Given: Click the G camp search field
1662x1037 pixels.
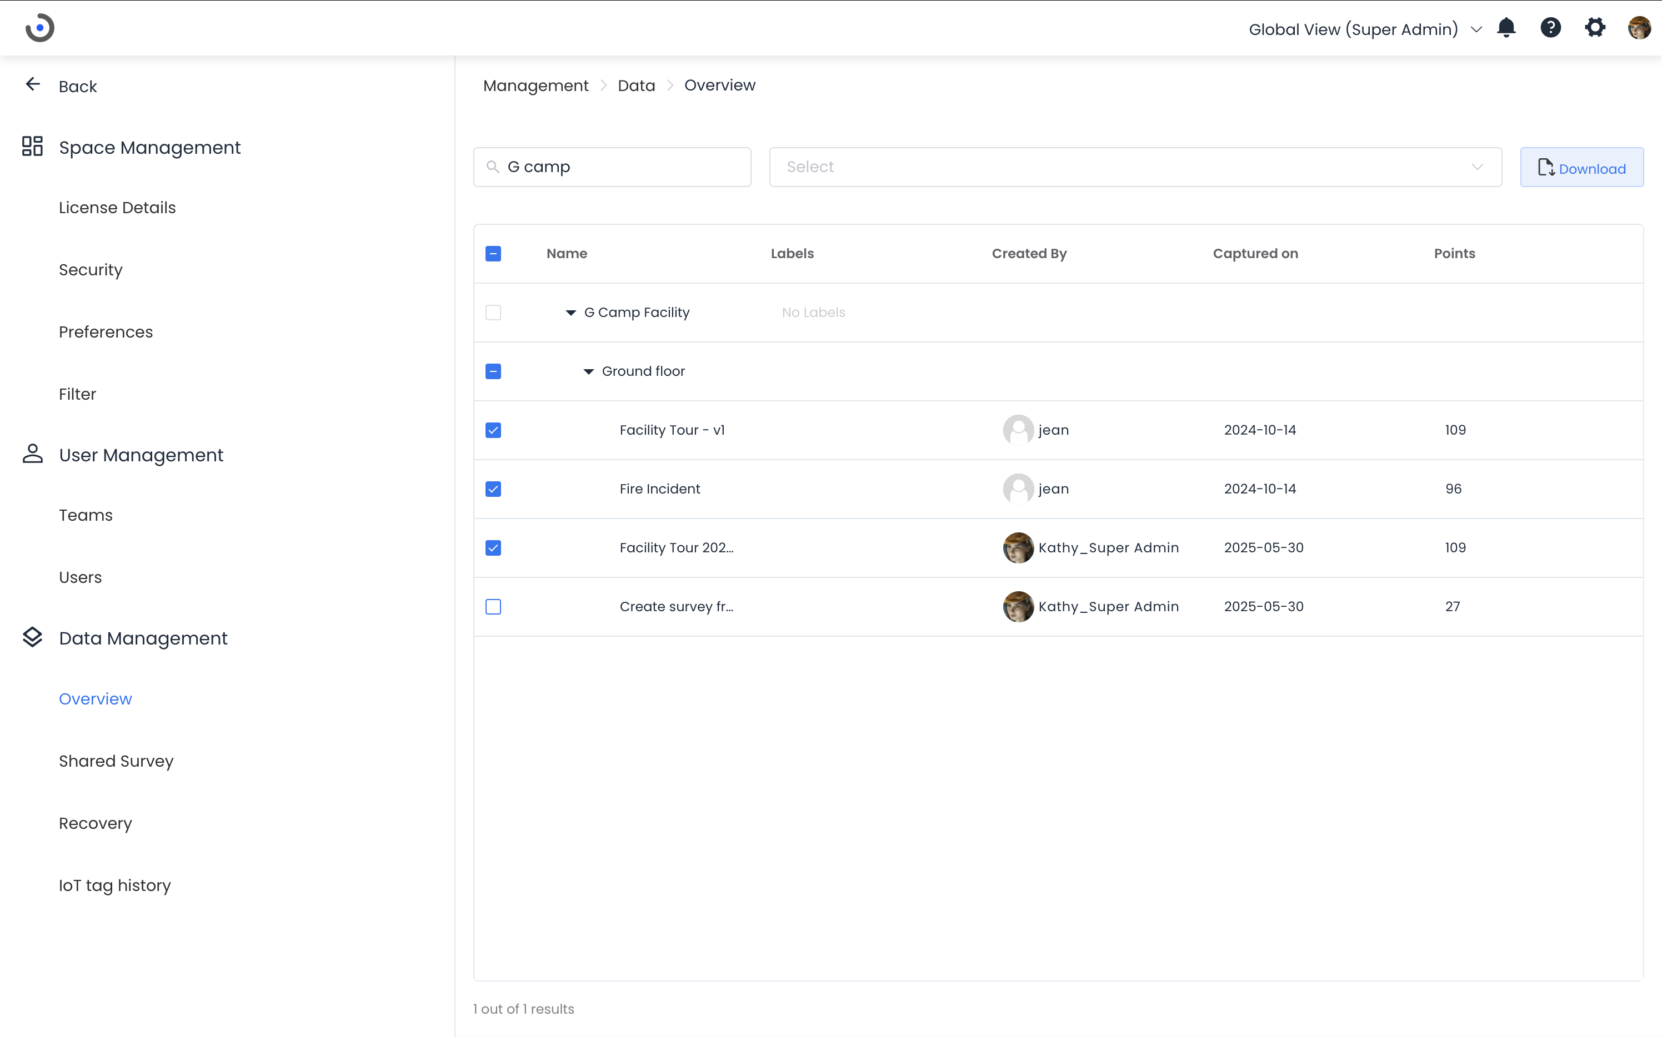Looking at the screenshot, I should [612, 167].
